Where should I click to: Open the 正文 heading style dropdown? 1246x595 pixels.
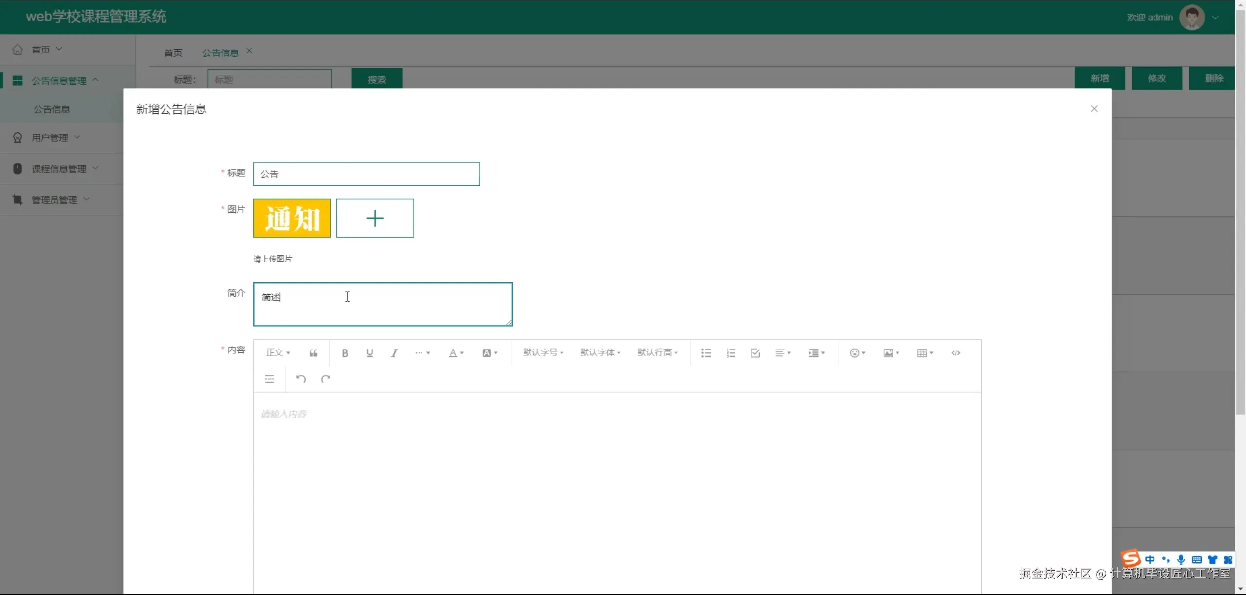tap(277, 353)
